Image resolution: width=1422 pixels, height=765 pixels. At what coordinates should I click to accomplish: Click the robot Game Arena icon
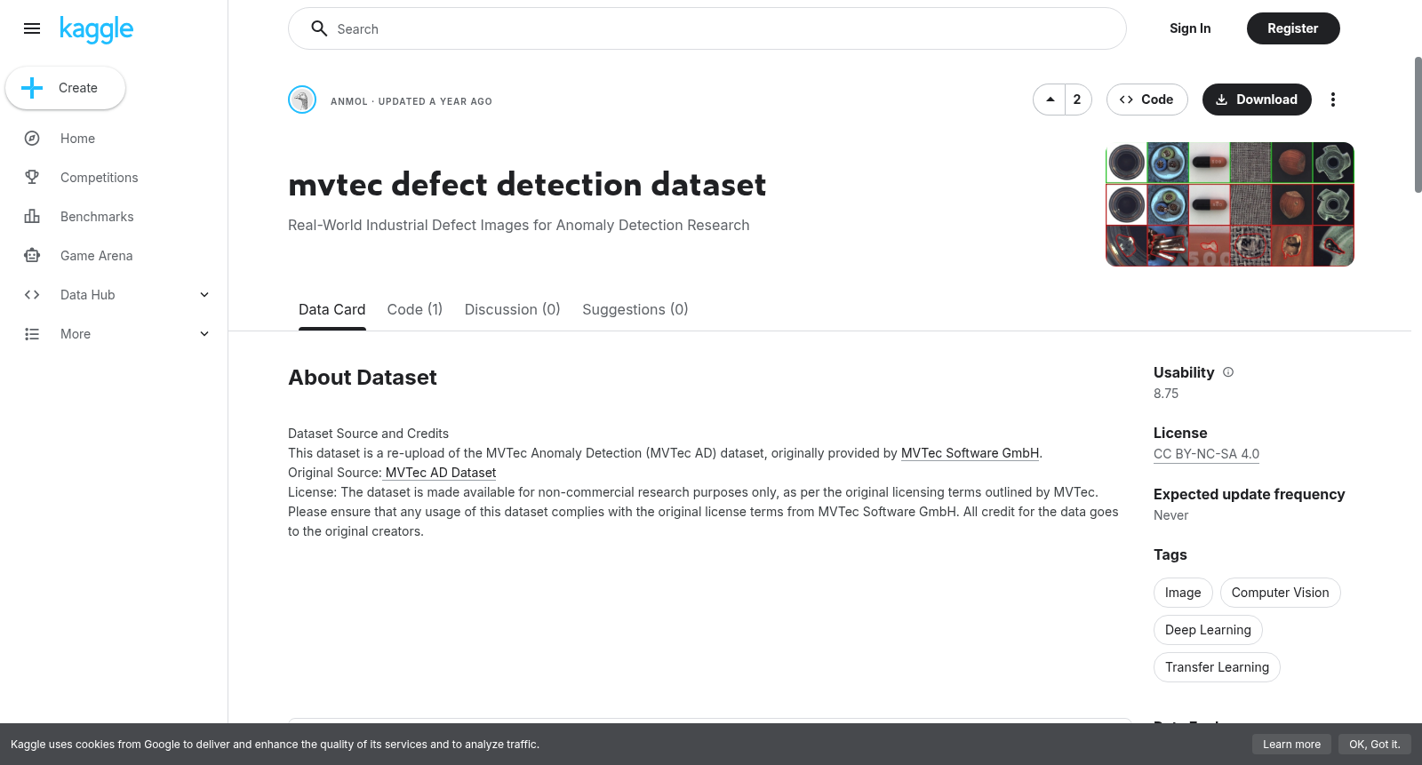(x=32, y=256)
